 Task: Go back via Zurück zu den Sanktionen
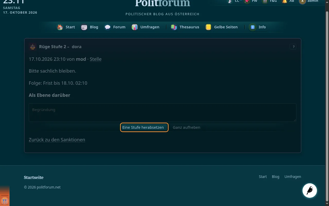coord(57,140)
